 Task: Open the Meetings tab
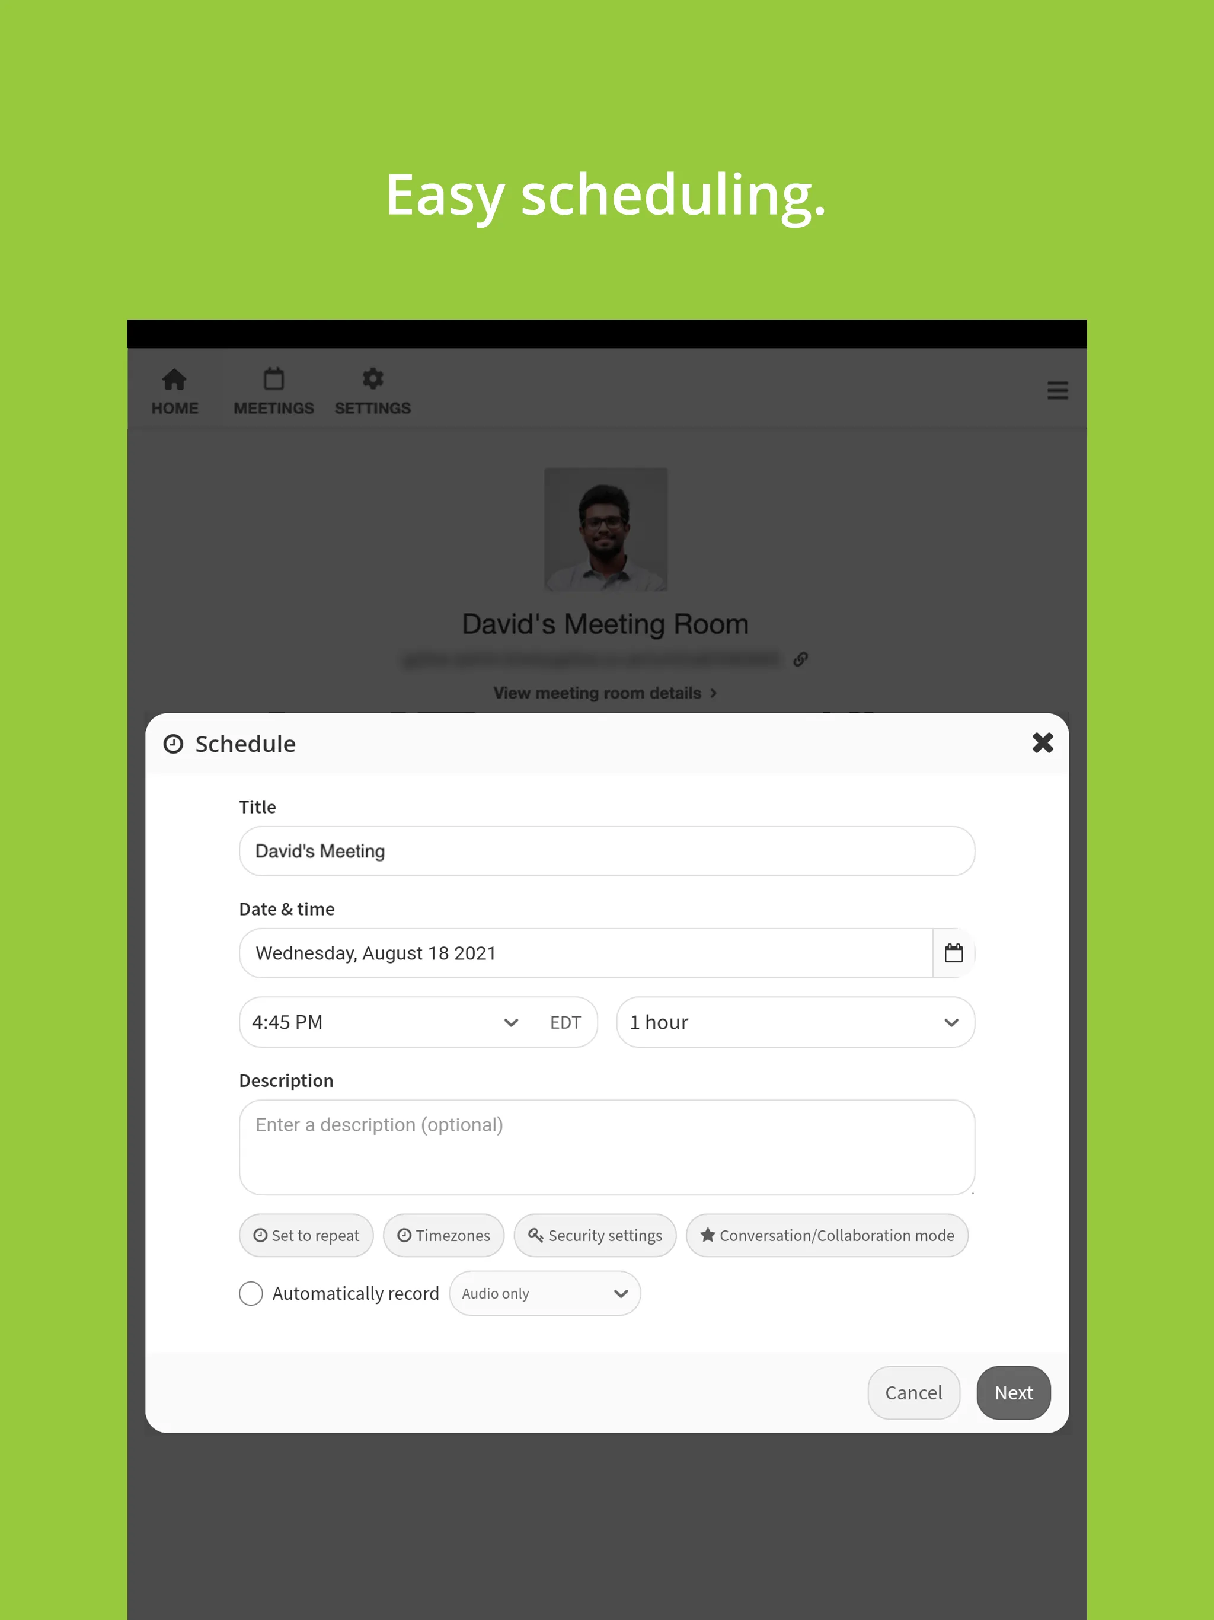[x=273, y=390]
